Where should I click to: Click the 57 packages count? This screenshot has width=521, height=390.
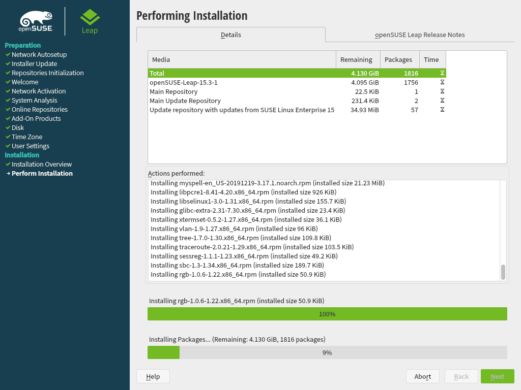(414, 110)
